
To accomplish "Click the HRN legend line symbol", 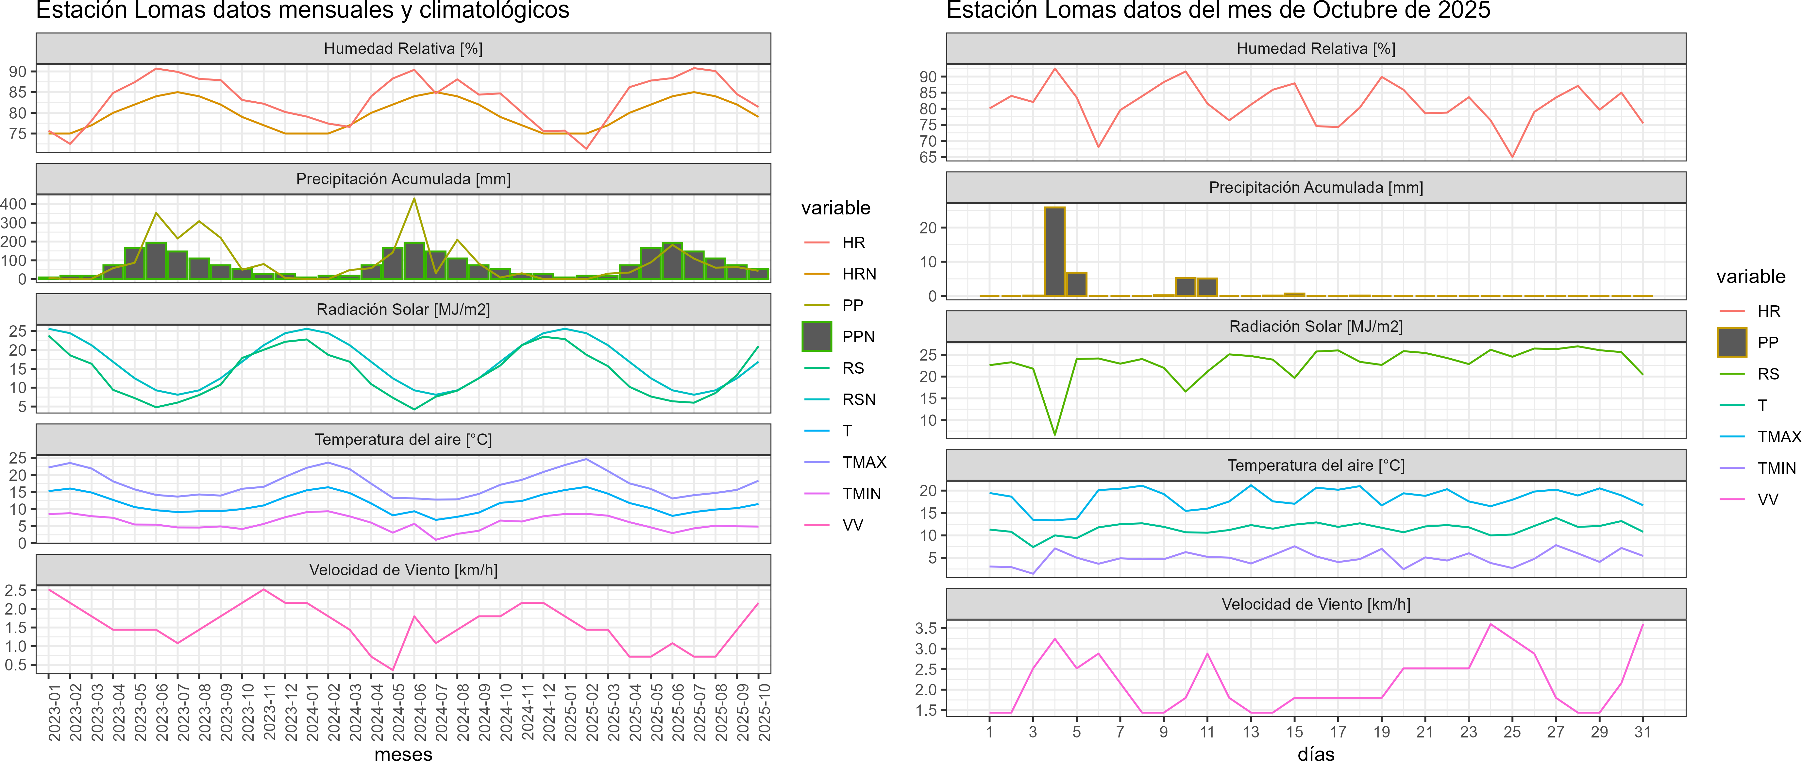I will [x=817, y=274].
